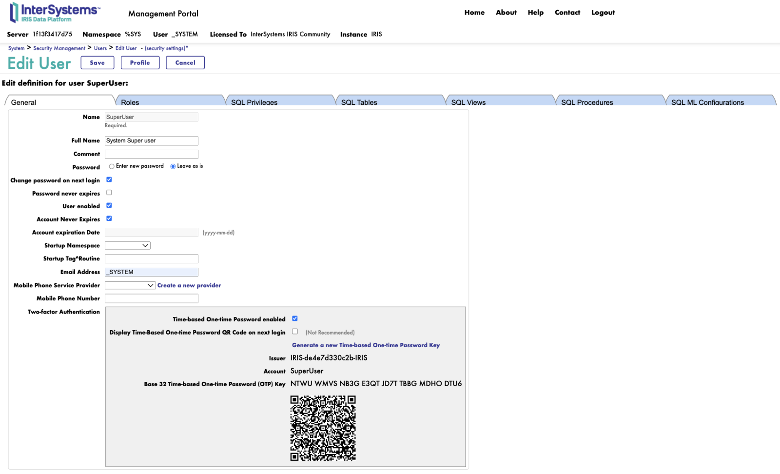The image size is (780, 474).
Task: Click into the Full Name field
Action: tap(152, 141)
